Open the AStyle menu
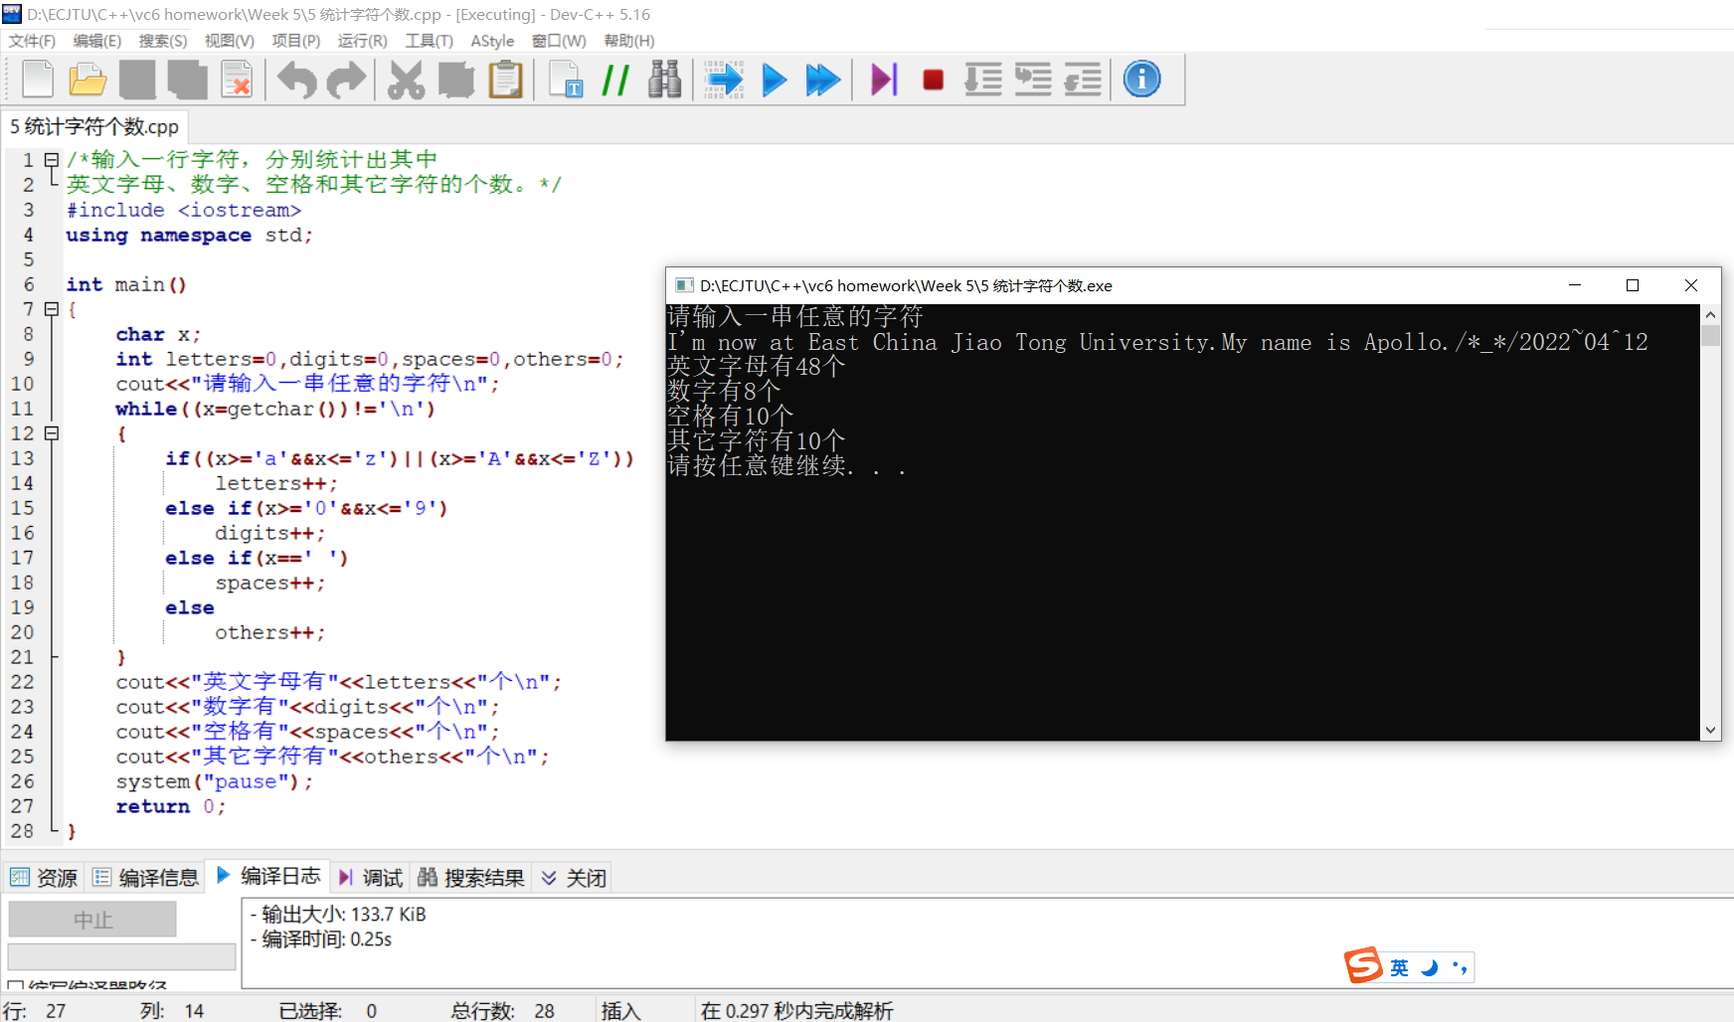Viewport: 1734px width, 1022px height. 492,41
